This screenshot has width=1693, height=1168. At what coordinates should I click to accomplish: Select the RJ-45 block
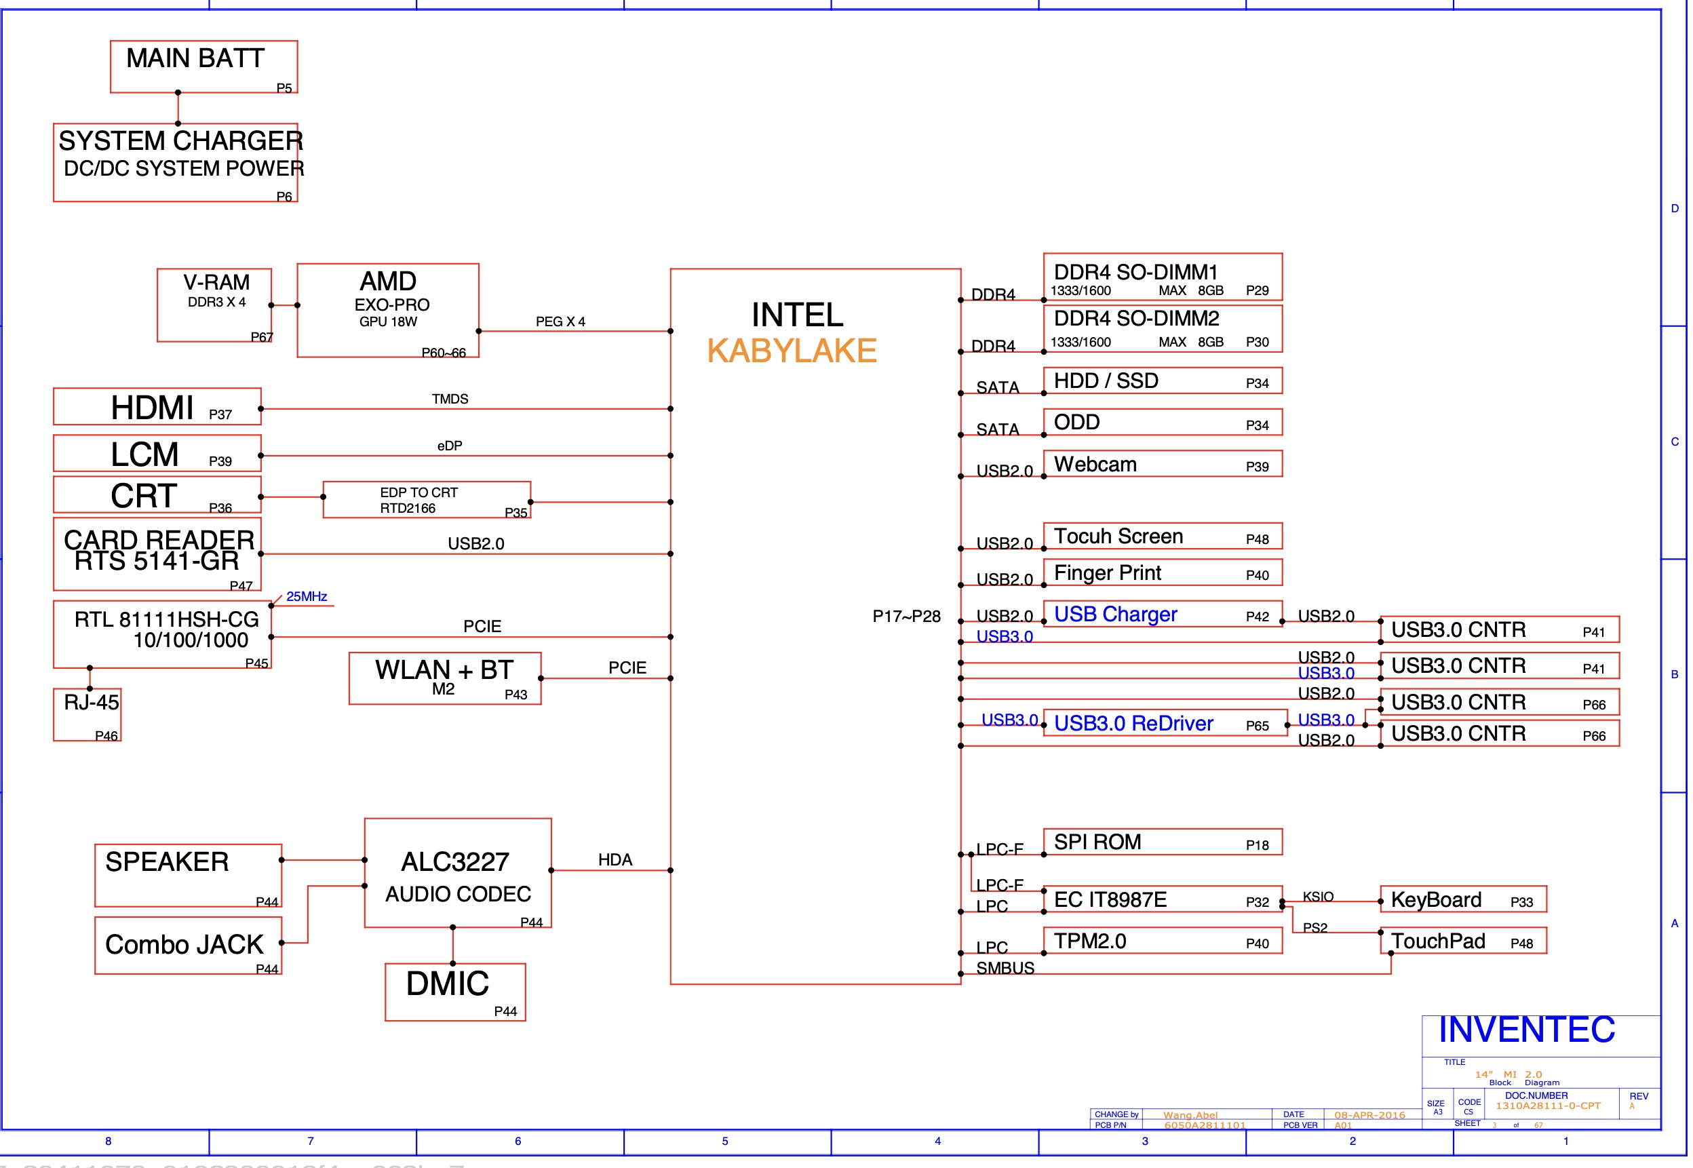click(x=87, y=715)
